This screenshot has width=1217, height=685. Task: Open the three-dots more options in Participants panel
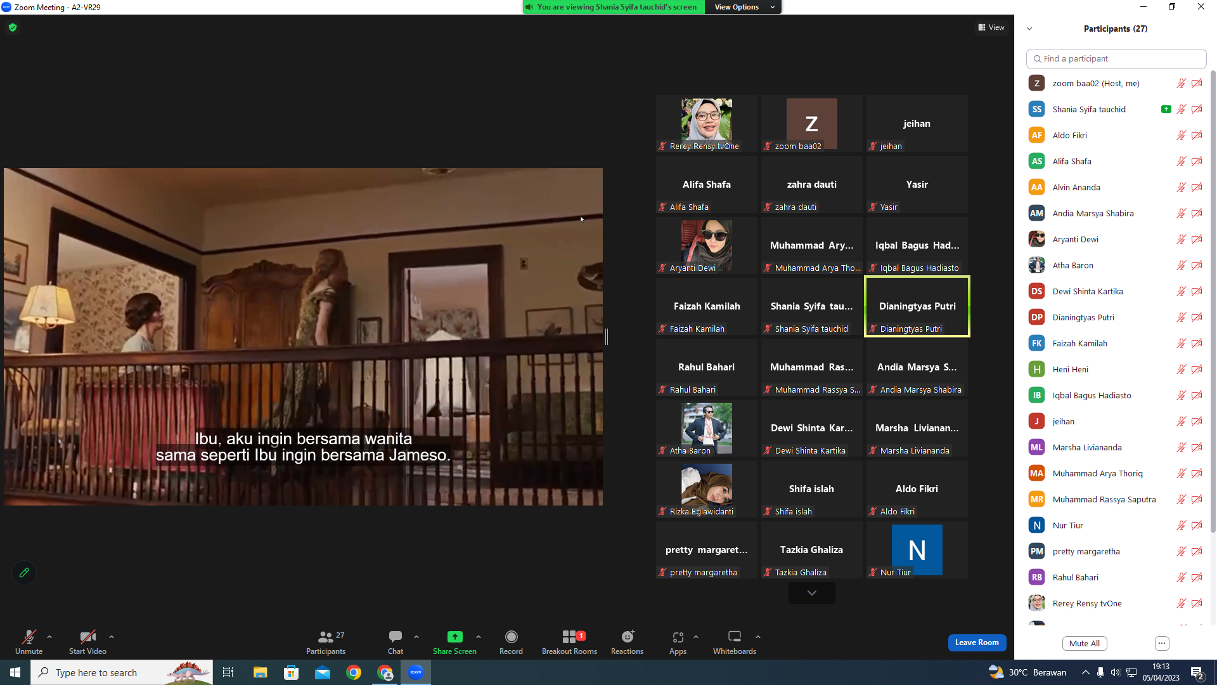[x=1162, y=643]
